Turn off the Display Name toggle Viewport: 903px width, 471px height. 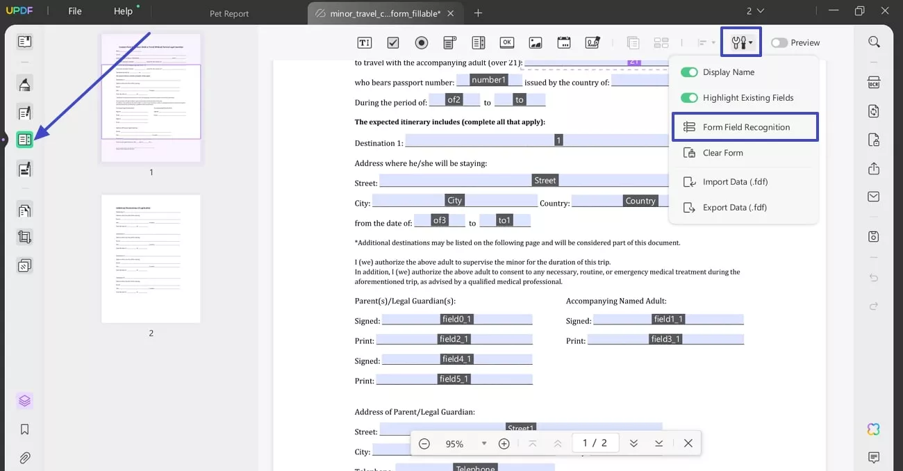pyautogui.click(x=689, y=72)
